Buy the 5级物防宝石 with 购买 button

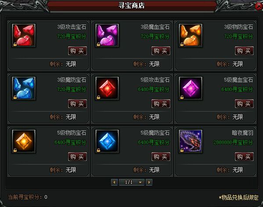[77, 157]
